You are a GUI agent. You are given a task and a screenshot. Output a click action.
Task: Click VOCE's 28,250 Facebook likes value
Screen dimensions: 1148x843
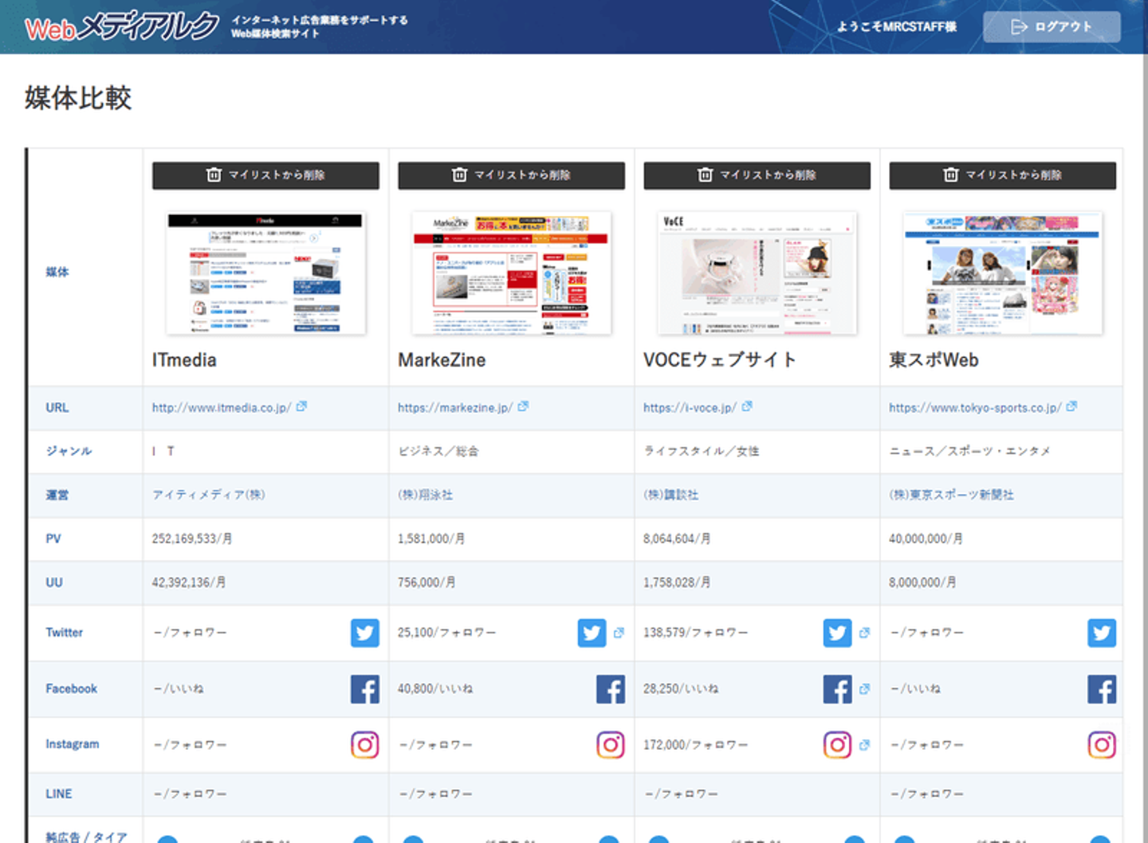(x=681, y=688)
